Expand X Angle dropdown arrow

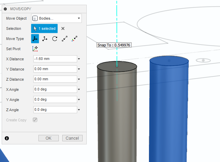click(x=79, y=89)
